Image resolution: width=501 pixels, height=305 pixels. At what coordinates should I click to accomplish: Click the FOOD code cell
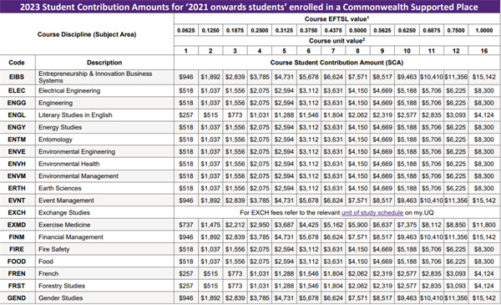click(17, 262)
